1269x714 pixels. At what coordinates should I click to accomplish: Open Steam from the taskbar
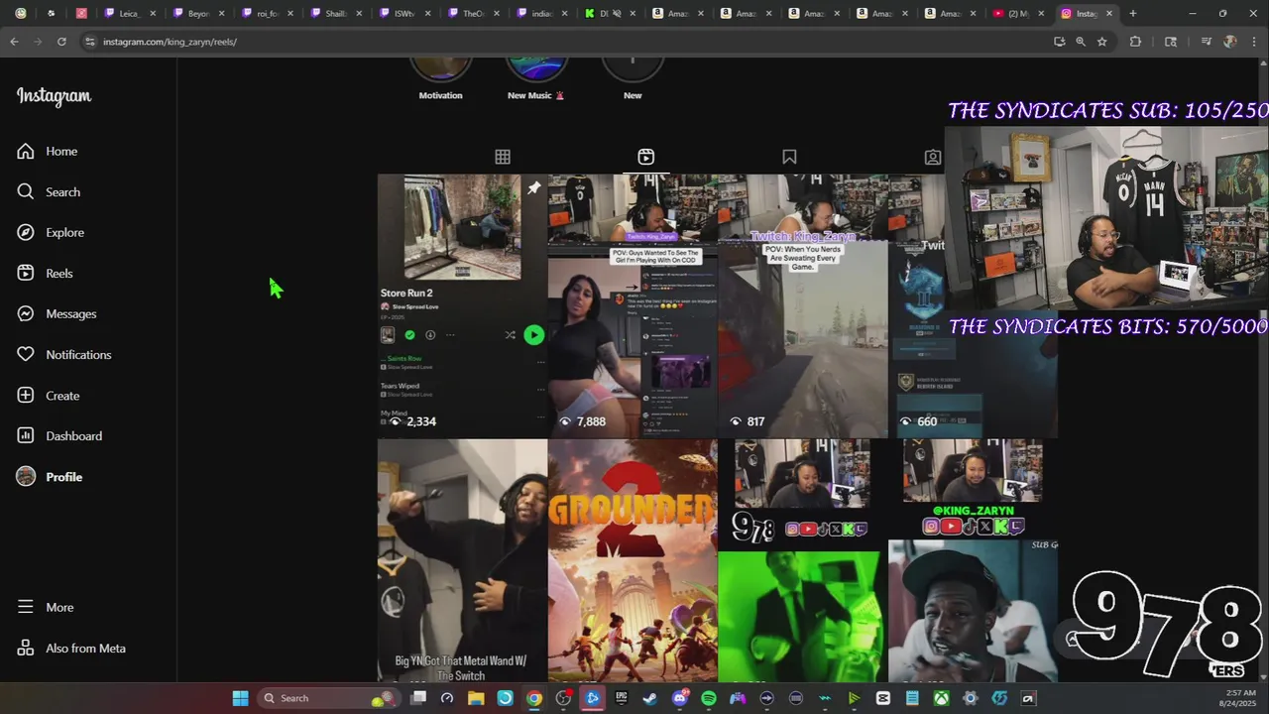pos(650,698)
